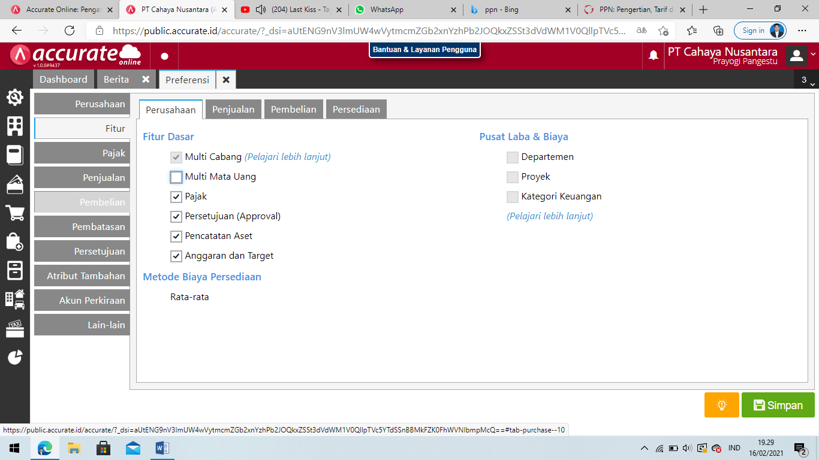Open Word from the taskbar

coord(162,447)
